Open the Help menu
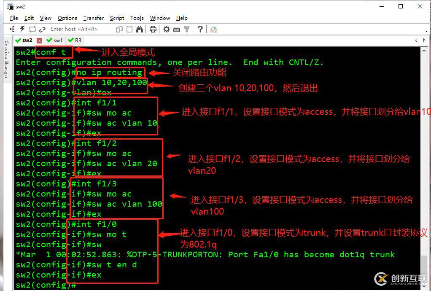 182,18
